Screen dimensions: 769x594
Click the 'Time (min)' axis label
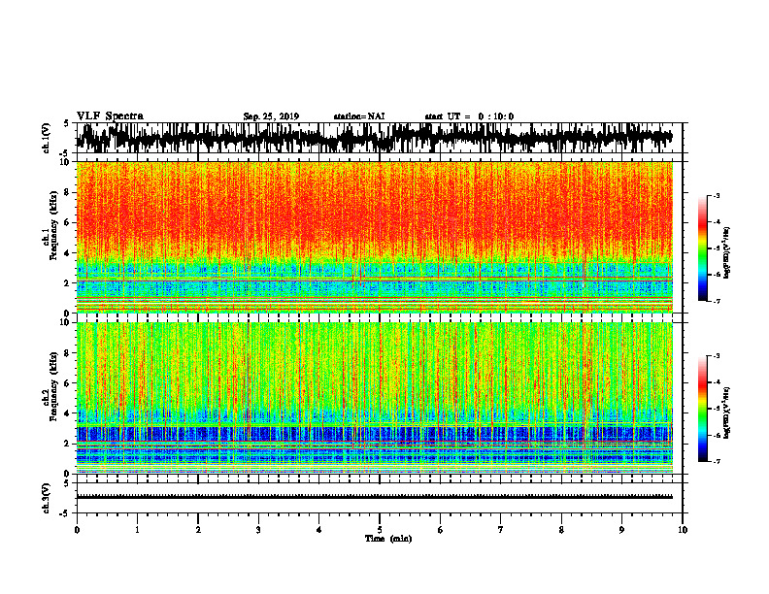click(388, 539)
